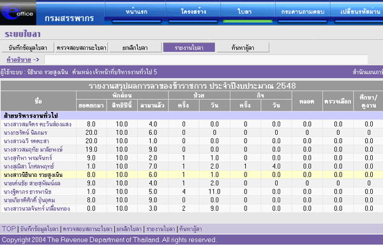Image resolution: width=383 pixels, height=245 pixels.
Task: Open the โครงสร้าง menu
Action: point(193,11)
